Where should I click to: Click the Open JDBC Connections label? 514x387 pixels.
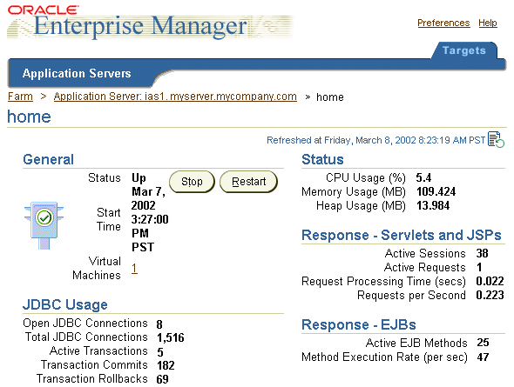(x=85, y=324)
